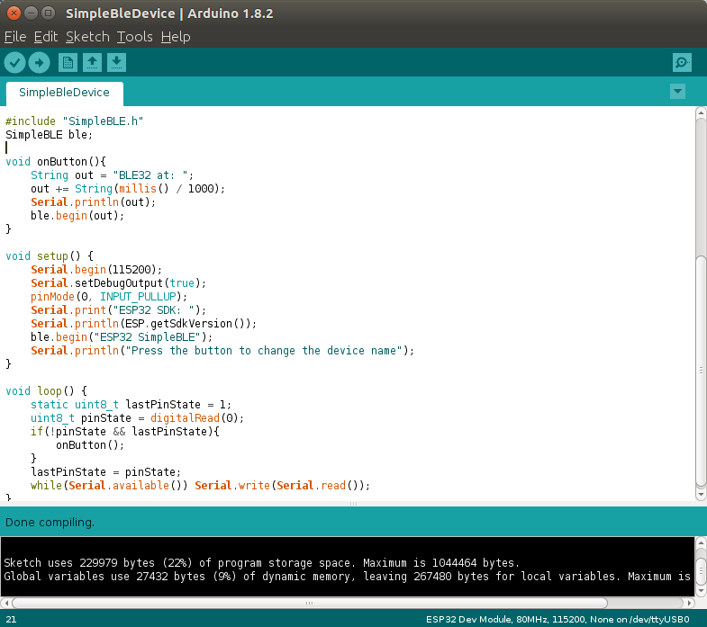The image size is (707, 627).
Task: Click editor scrollbar up arrow
Action: pos(700,112)
